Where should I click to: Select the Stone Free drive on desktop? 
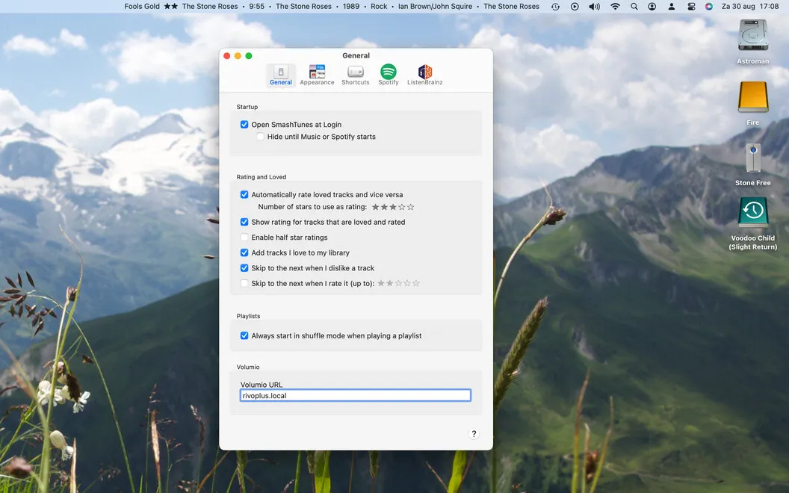[x=753, y=165]
